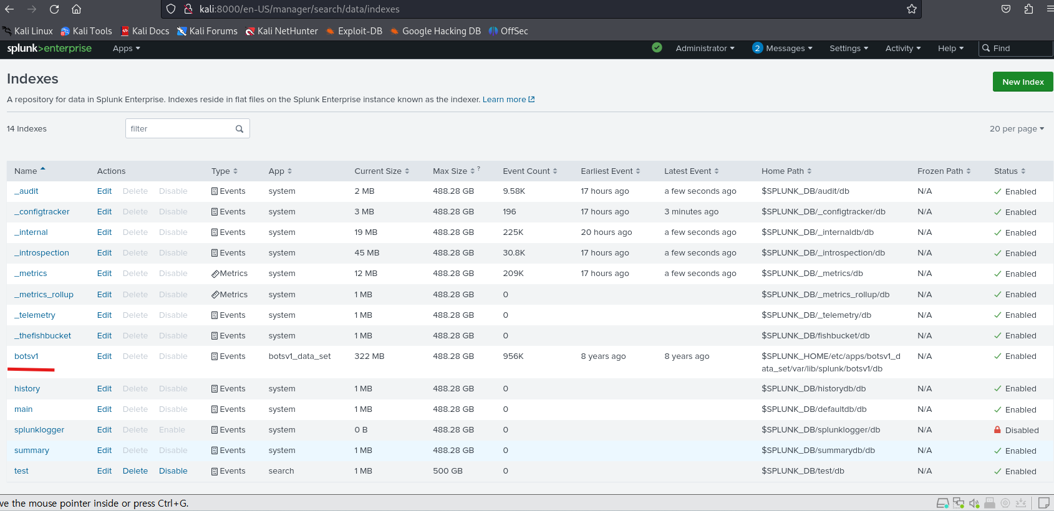Create a New Index
This screenshot has width=1054, height=511.
(1023, 82)
